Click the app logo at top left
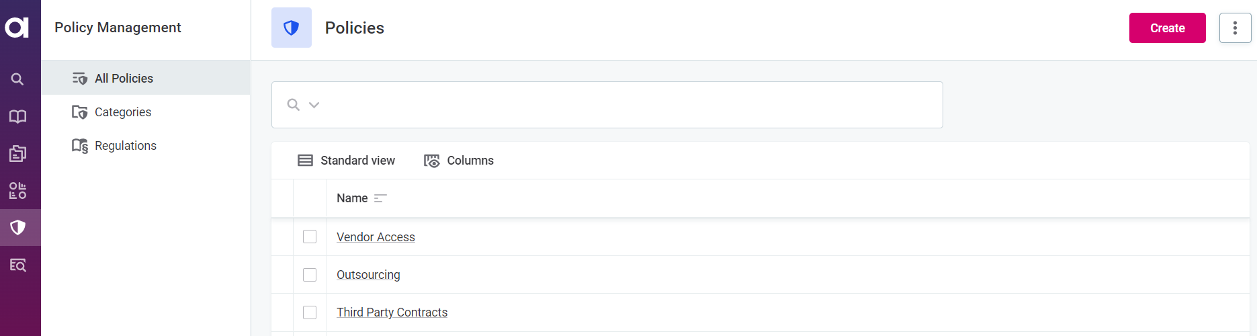This screenshot has width=1257, height=336. [17, 28]
